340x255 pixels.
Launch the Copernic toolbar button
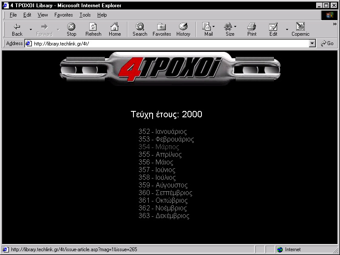click(x=300, y=29)
